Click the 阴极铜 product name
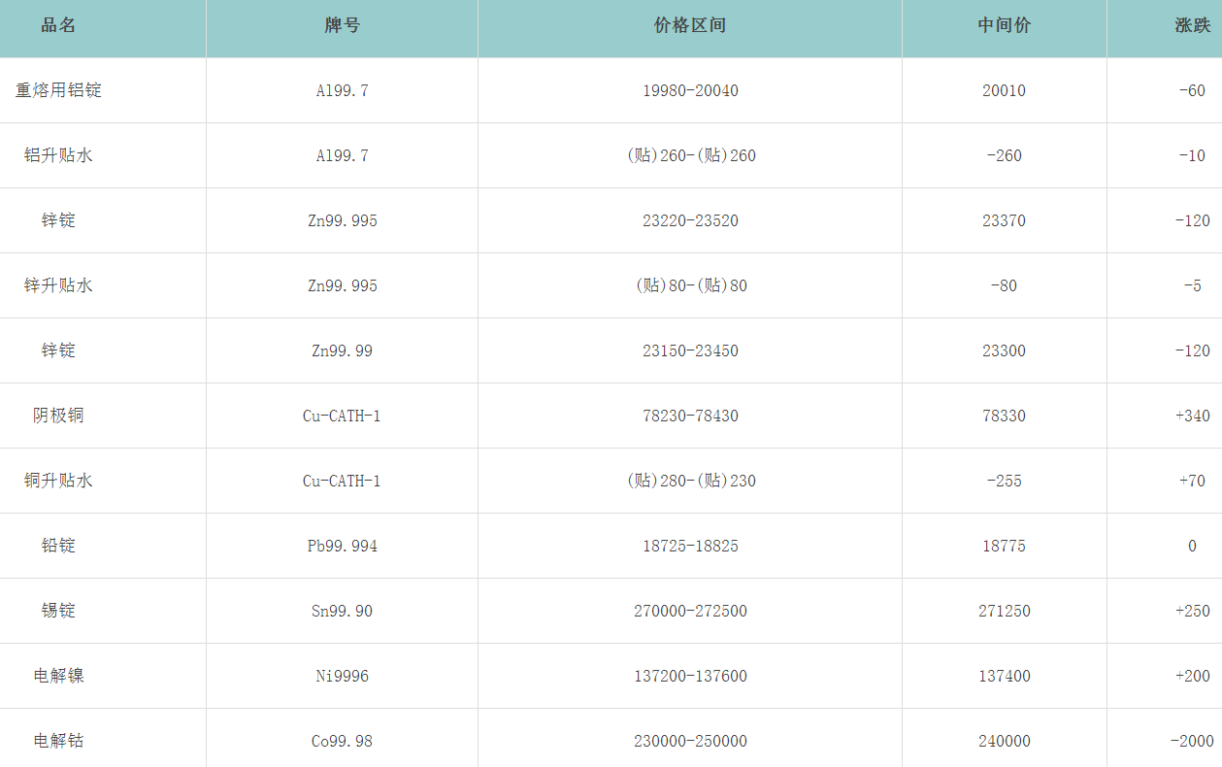Screen dimensions: 1222x767 click(x=58, y=416)
